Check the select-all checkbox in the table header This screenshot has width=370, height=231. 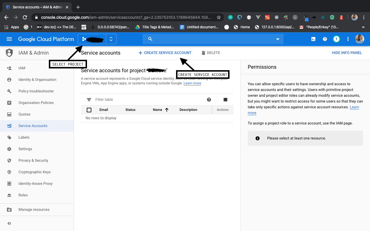point(89,110)
